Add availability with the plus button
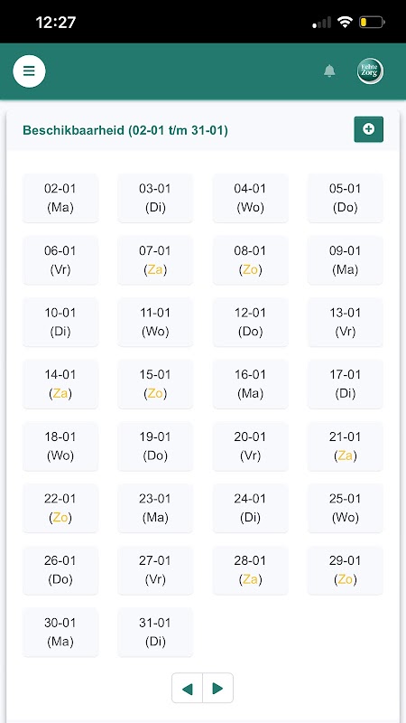The image size is (406, 723). point(368,129)
